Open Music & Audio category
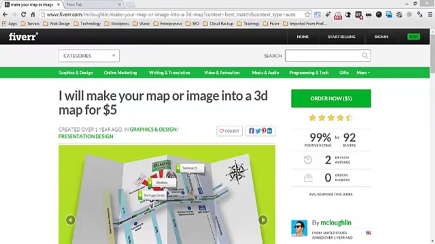The image size is (435, 244). click(x=265, y=73)
